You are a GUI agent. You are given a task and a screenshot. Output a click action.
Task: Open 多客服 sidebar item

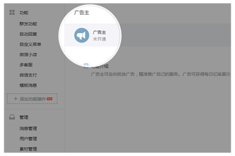click(x=26, y=65)
